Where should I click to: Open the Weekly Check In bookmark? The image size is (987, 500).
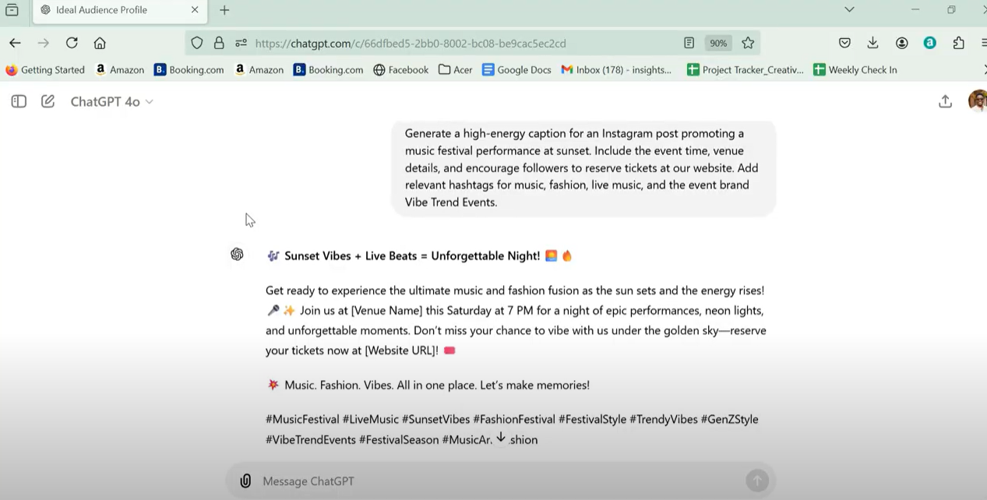(855, 69)
